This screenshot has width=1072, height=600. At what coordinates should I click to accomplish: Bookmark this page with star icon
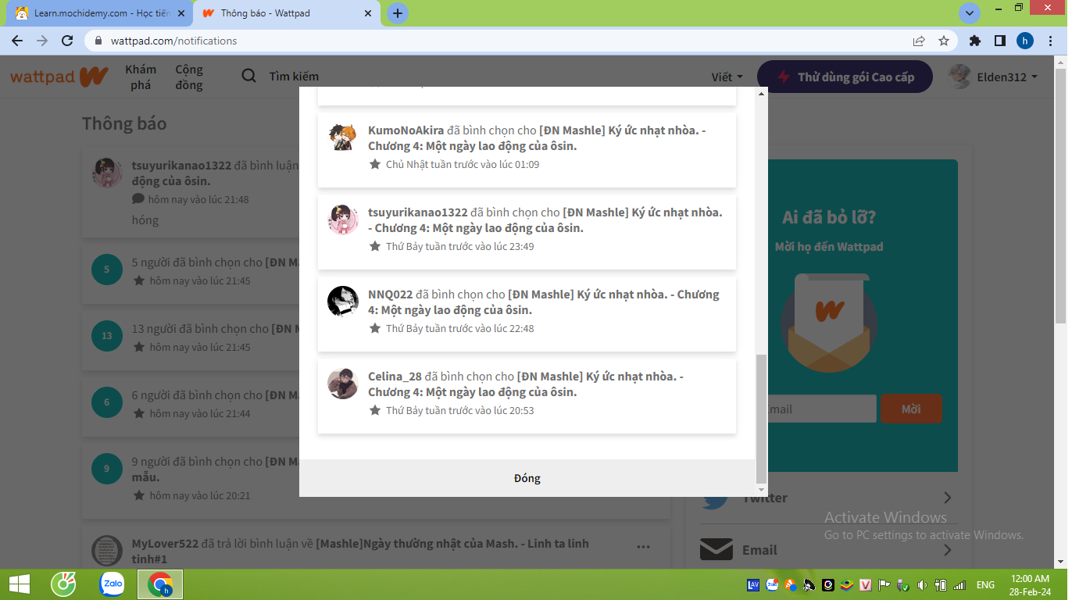(944, 41)
